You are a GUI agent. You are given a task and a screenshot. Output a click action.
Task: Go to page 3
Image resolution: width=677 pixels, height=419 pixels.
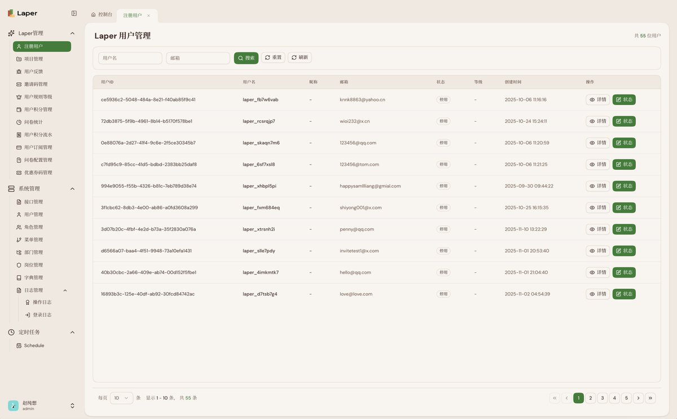[603, 398]
